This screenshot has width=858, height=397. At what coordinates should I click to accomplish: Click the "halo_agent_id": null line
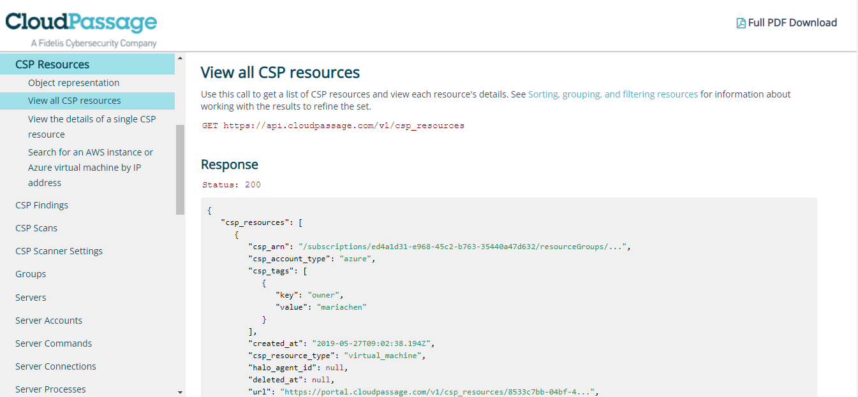tap(298, 368)
